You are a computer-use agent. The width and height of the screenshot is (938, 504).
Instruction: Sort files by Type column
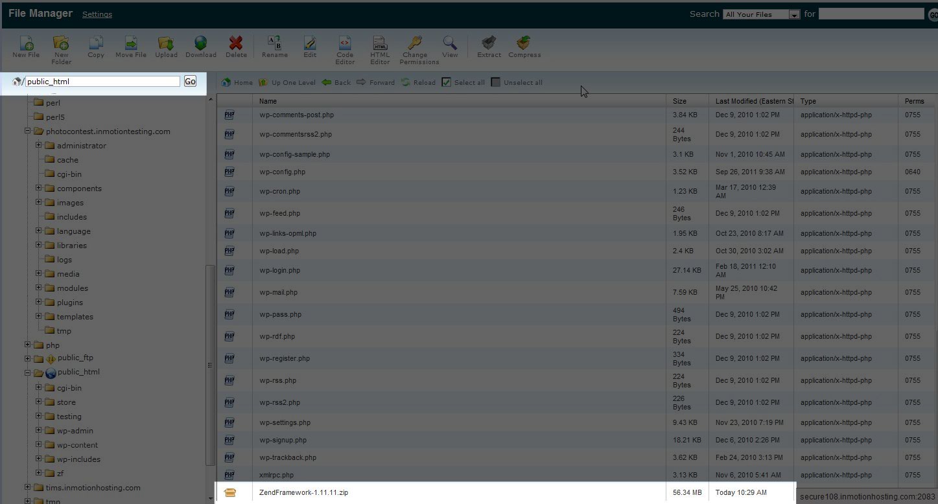pyautogui.click(x=846, y=101)
